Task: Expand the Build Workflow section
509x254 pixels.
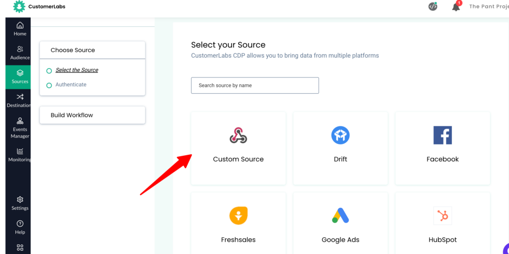Action: click(92, 115)
